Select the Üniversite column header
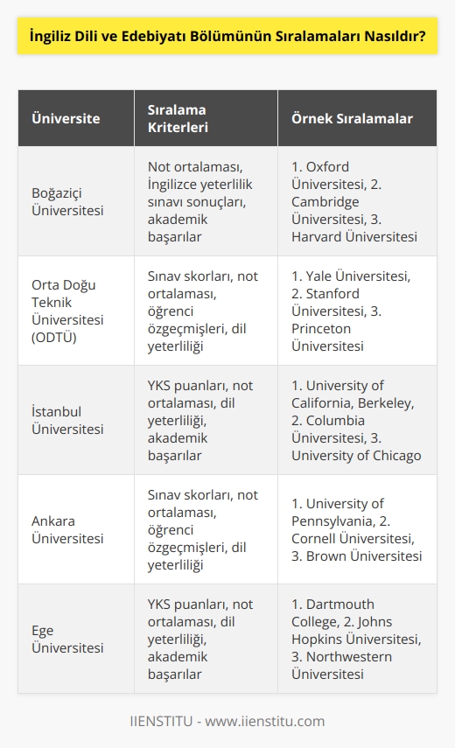Image resolution: width=455 pixels, height=748 pixels. pyautogui.click(x=76, y=118)
